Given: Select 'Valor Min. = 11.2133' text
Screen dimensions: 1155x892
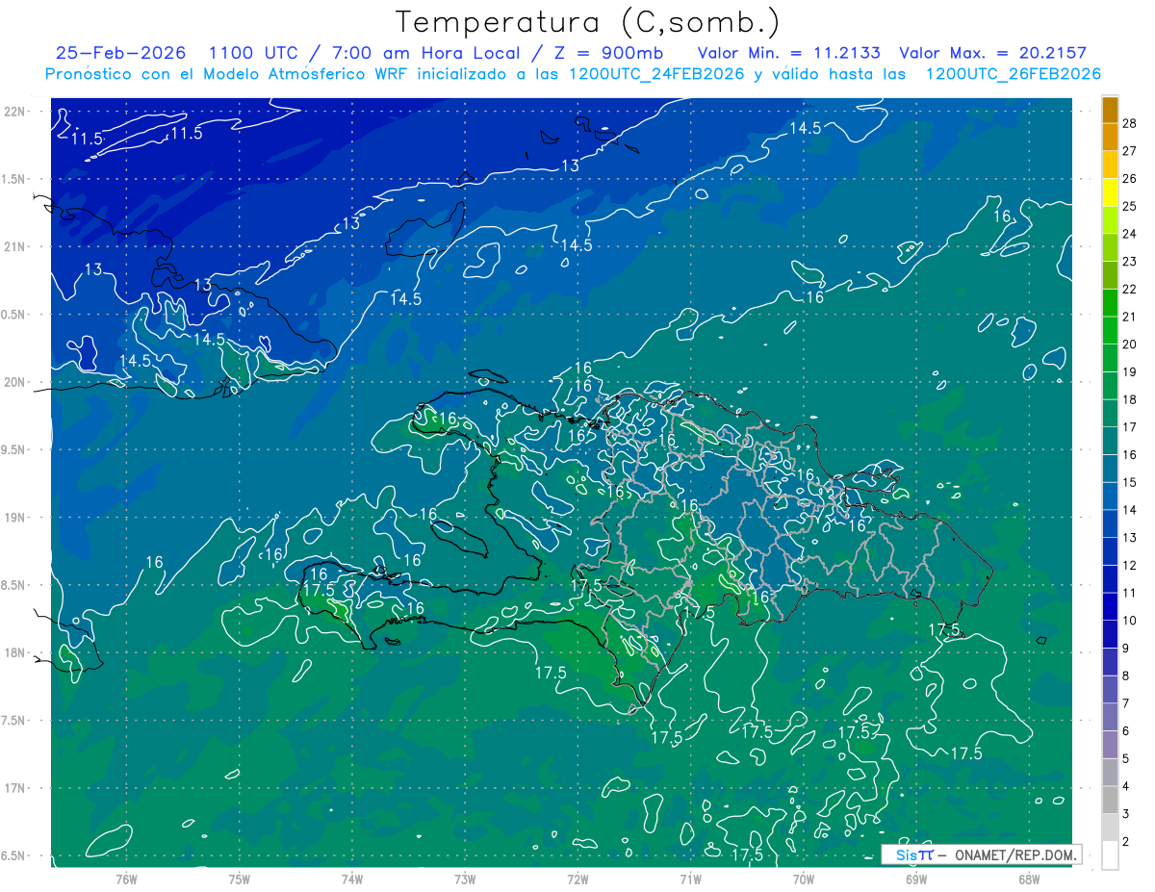Looking at the screenshot, I should (x=788, y=53).
